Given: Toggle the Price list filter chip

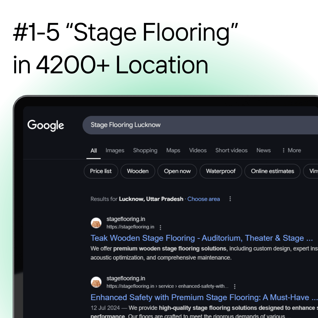Looking at the screenshot, I should (101, 171).
